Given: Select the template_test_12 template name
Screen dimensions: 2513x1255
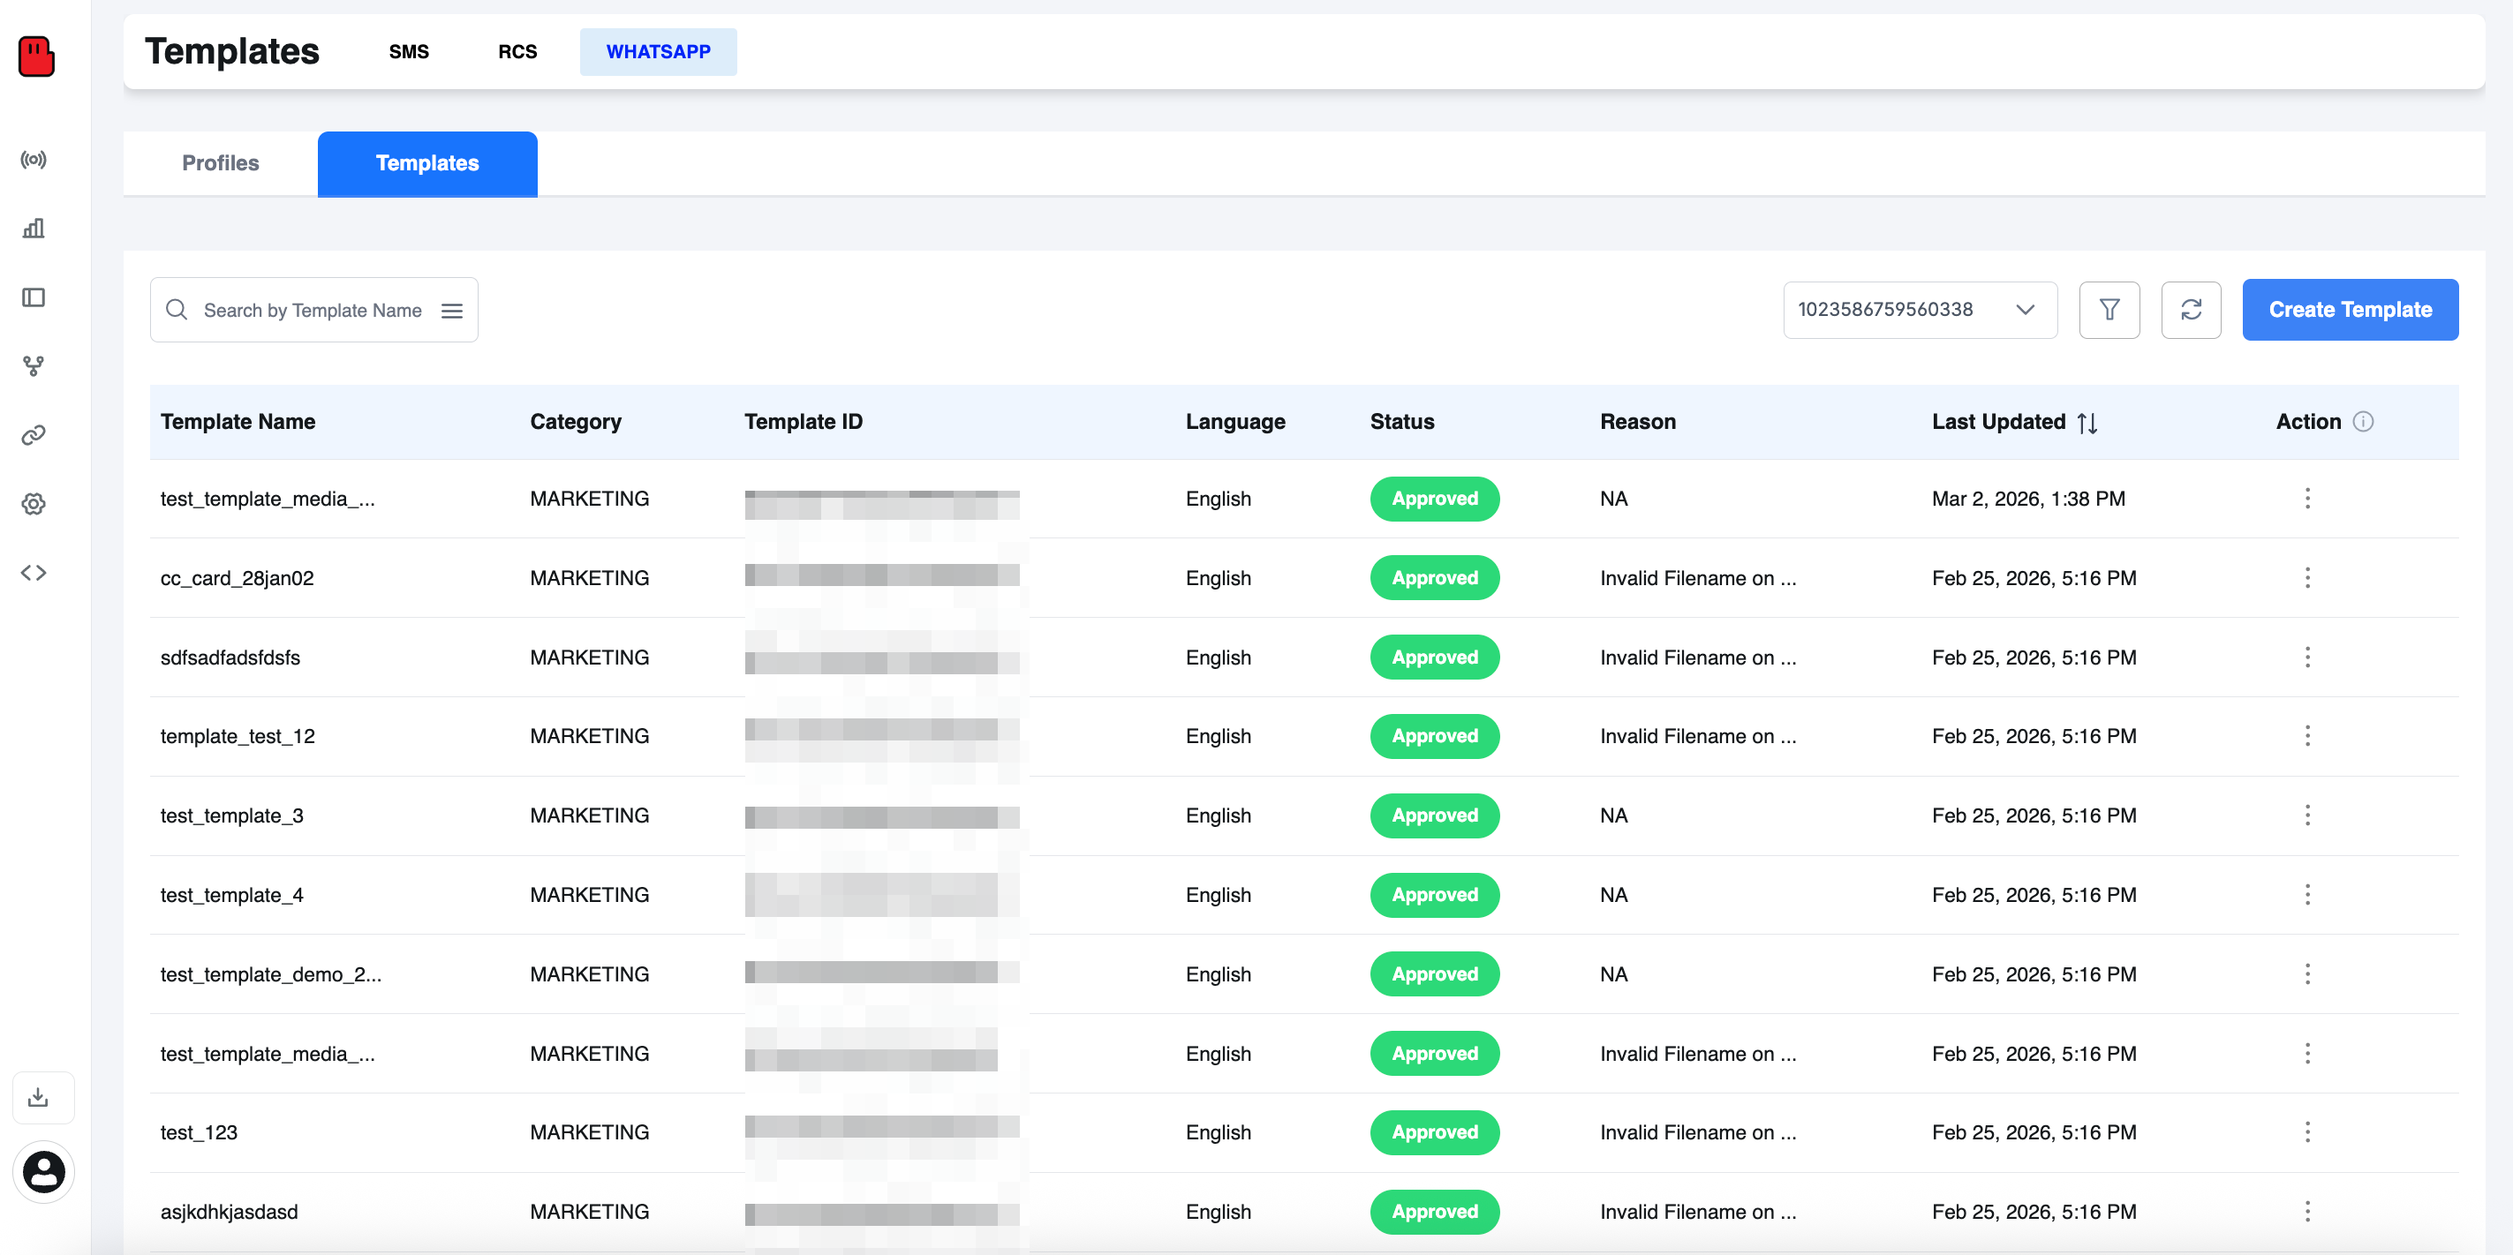Looking at the screenshot, I should coord(238,736).
